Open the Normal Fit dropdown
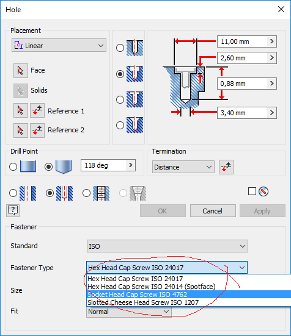 (x=128, y=312)
